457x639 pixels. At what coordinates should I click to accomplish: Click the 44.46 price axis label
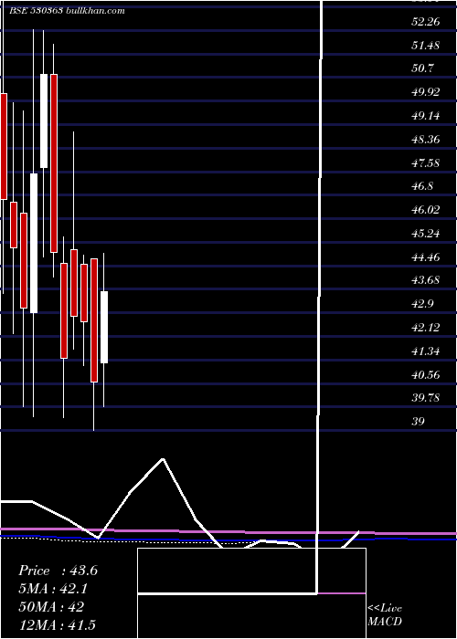tap(426, 257)
